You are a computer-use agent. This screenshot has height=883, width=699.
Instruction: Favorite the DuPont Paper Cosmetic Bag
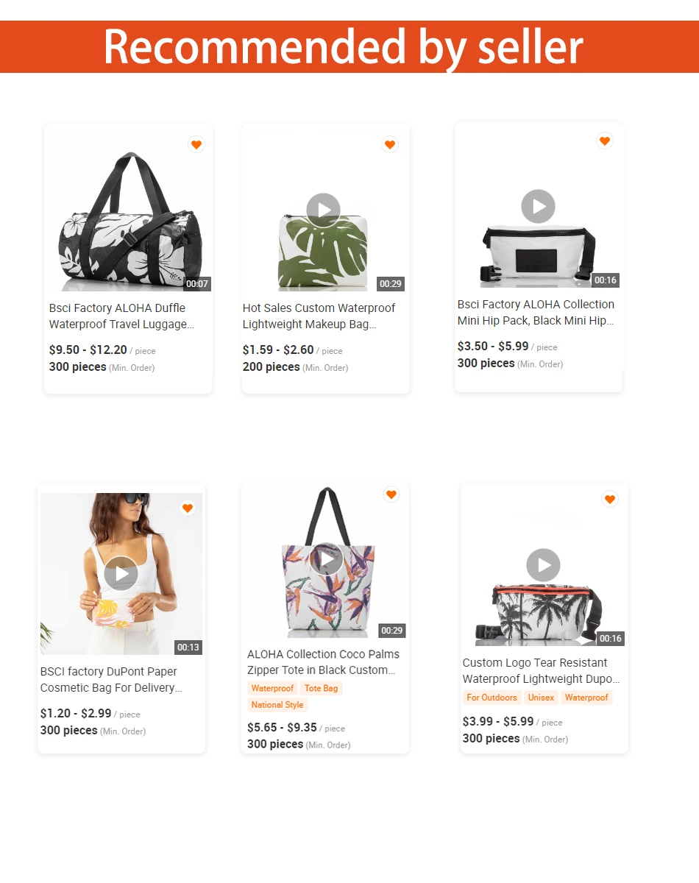point(188,508)
